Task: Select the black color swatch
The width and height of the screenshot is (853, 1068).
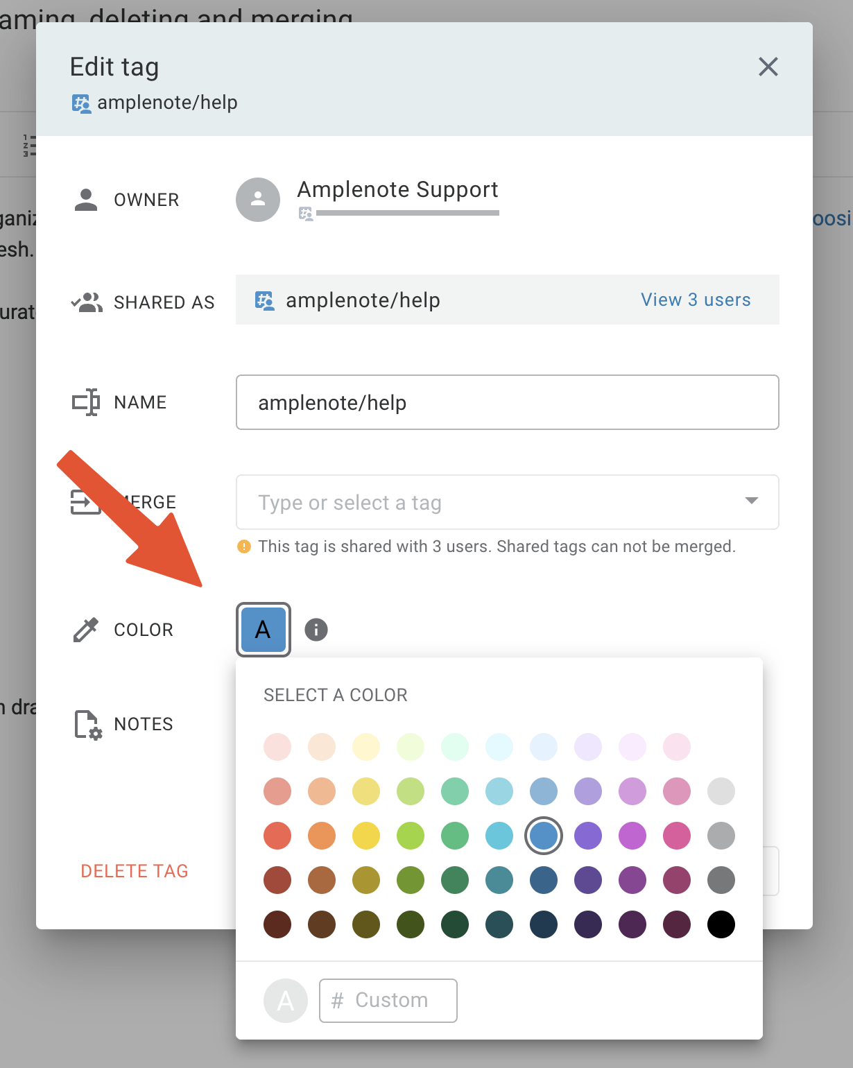Action: (x=721, y=924)
